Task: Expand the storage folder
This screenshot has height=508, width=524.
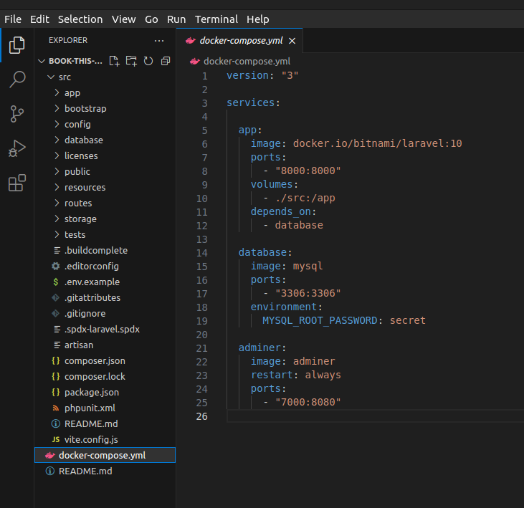Action: click(57, 219)
